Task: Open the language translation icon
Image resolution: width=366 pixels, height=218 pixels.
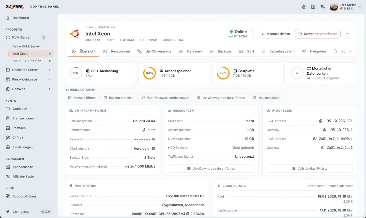Action: pyautogui.click(x=323, y=7)
